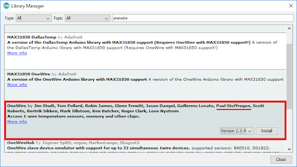Click the onewire search field
The width and height of the screenshot is (297, 167).
[x=203, y=18]
